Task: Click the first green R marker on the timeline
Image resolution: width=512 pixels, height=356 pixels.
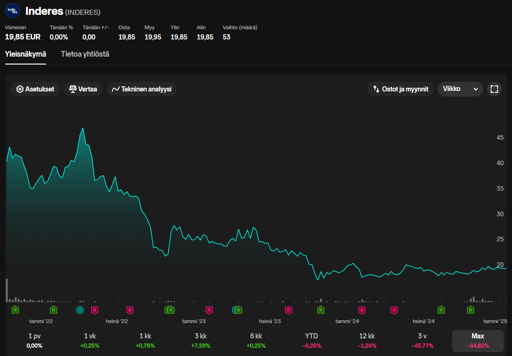Action: 15,310
